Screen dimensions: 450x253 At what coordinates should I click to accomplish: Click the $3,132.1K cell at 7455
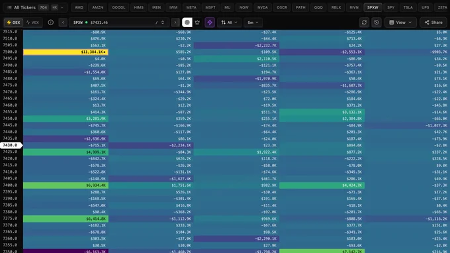point(322,112)
